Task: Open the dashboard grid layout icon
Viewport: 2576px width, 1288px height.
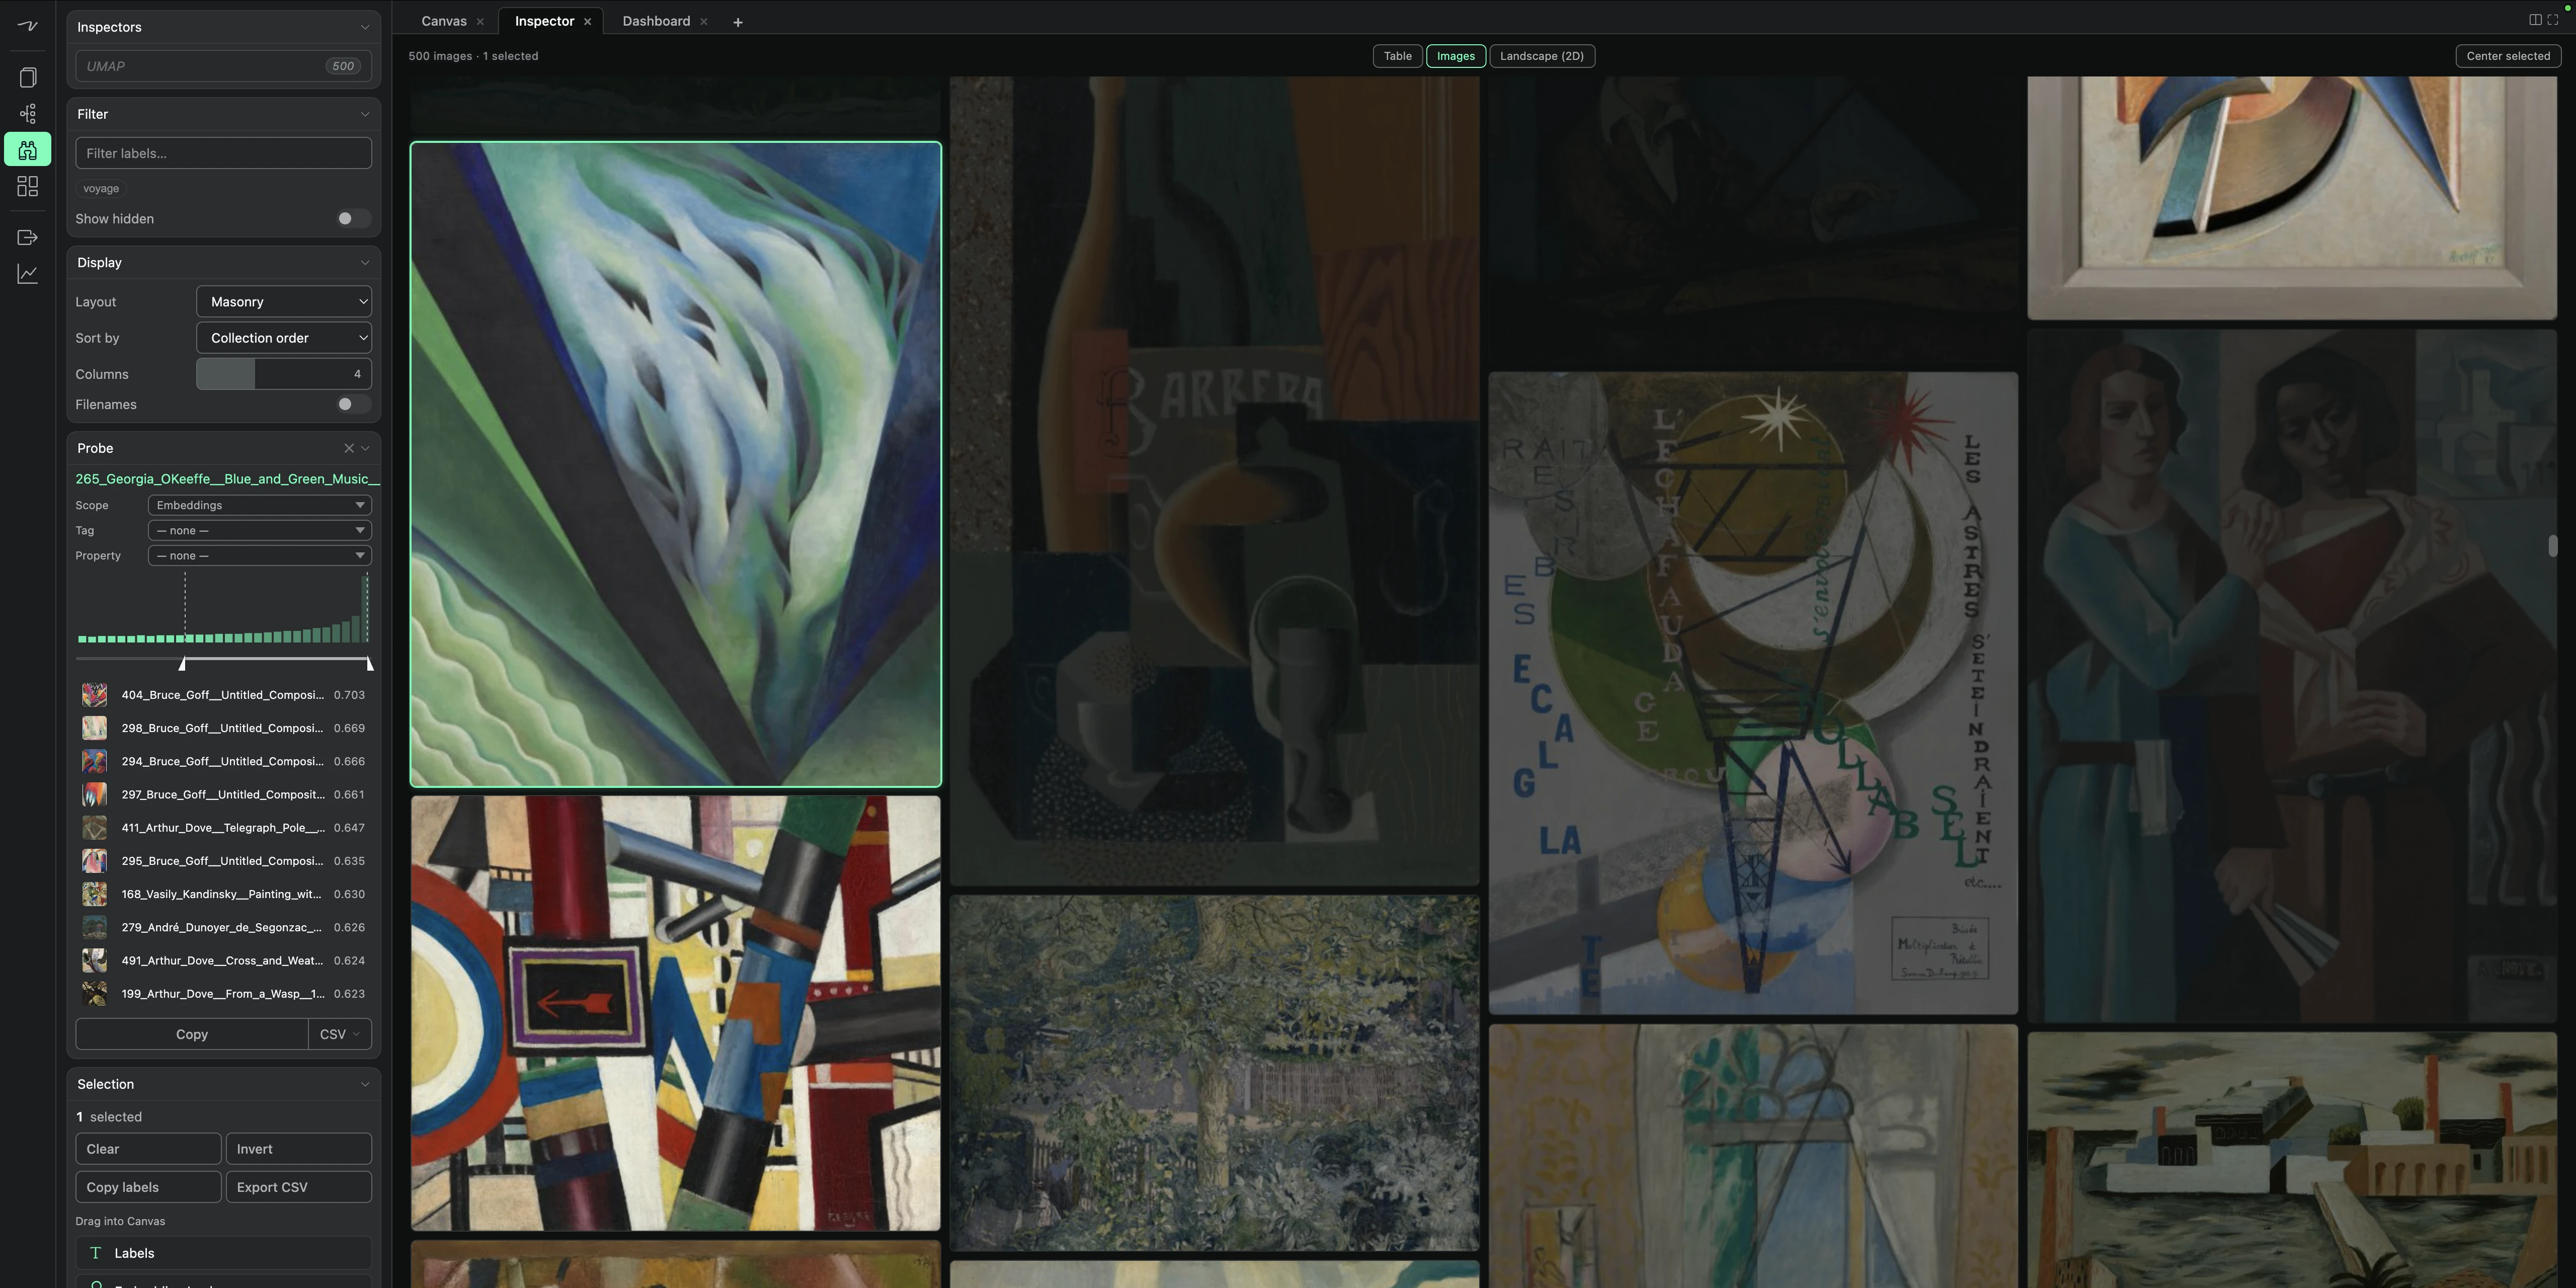Action: click(28, 186)
